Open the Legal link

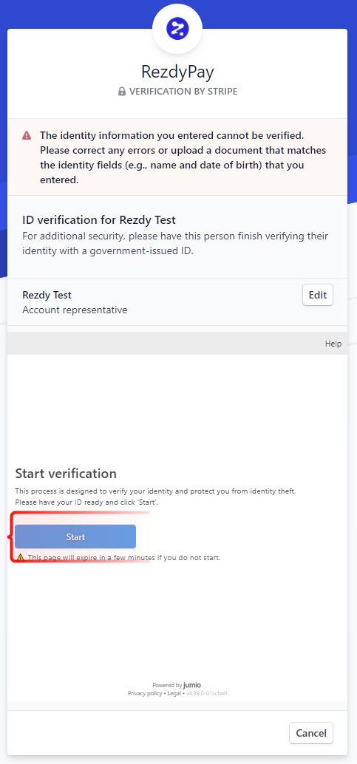(x=174, y=693)
